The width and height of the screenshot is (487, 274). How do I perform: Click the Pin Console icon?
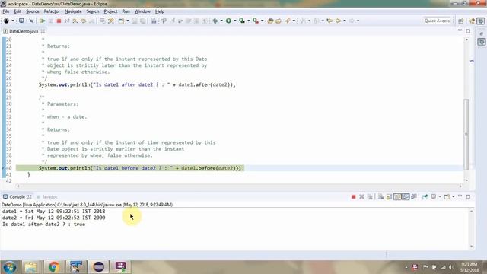click(x=425, y=197)
